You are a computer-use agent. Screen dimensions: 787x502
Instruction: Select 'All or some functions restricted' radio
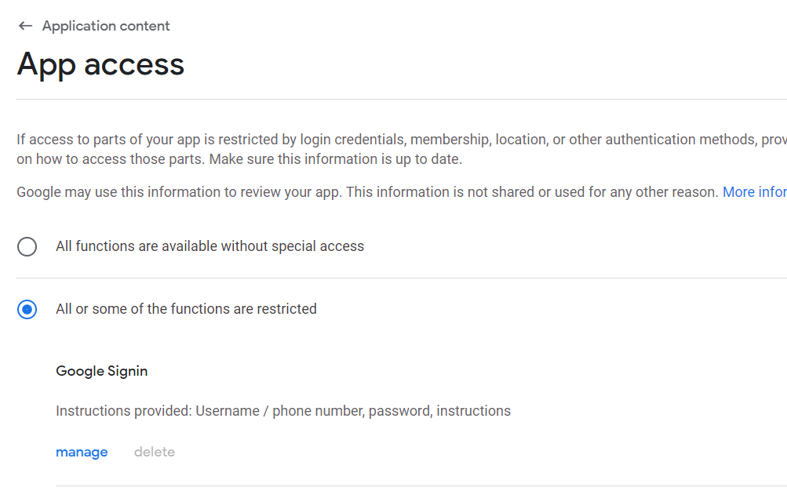tap(27, 310)
